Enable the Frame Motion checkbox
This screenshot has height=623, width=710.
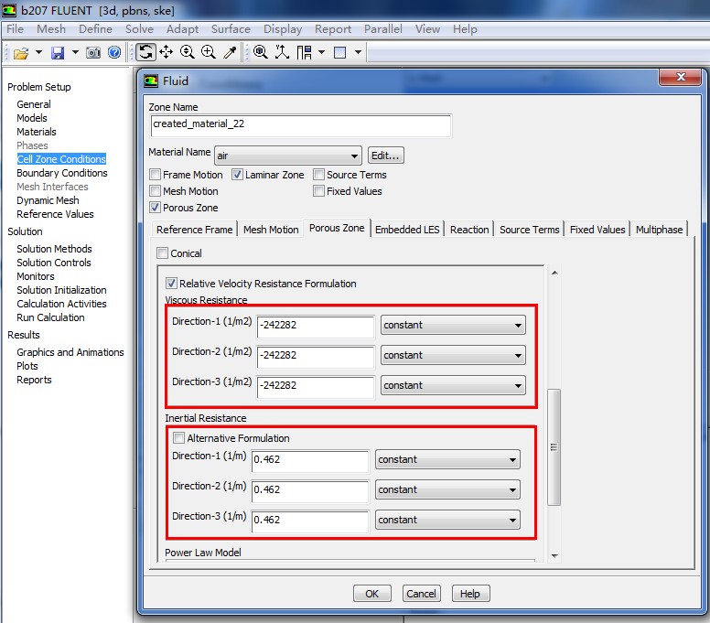(156, 175)
